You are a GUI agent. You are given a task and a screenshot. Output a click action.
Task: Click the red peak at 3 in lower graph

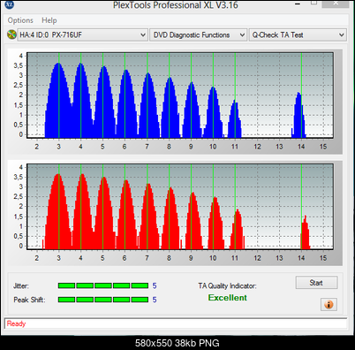point(58,211)
